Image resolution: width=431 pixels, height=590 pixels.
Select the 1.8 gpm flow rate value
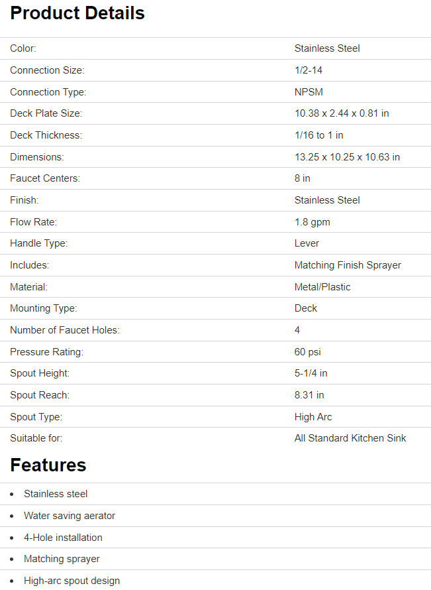pyautogui.click(x=312, y=222)
